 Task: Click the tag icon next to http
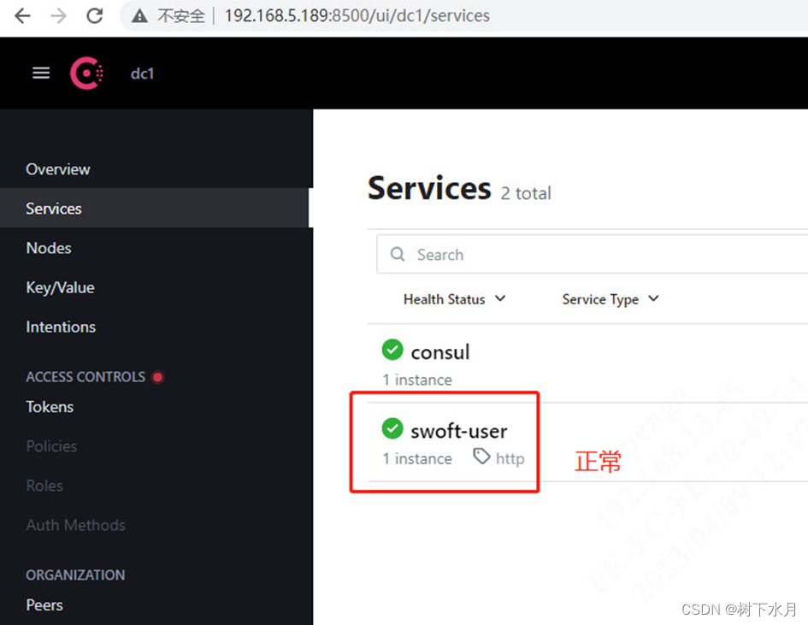click(x=482, y=457)
